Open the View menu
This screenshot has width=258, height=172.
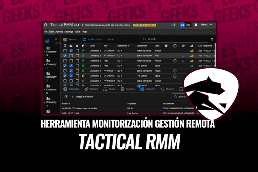click(51, 32)
